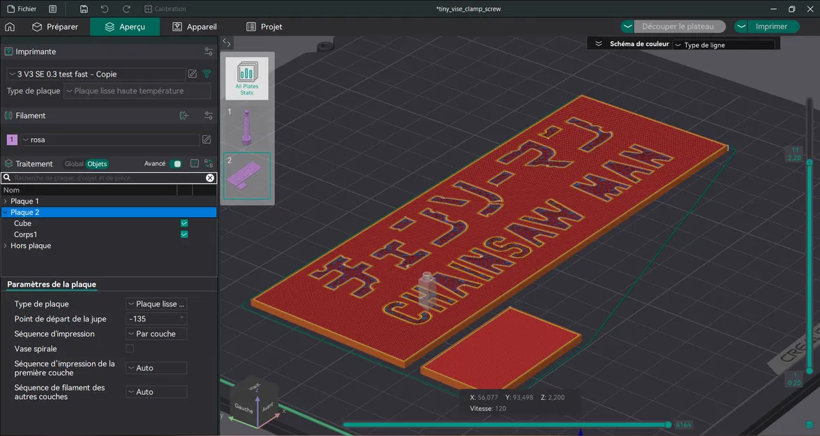Screen dimensions: 820x436
Task: Enable the Vase spirale checkbox
Action: (130, 348)
